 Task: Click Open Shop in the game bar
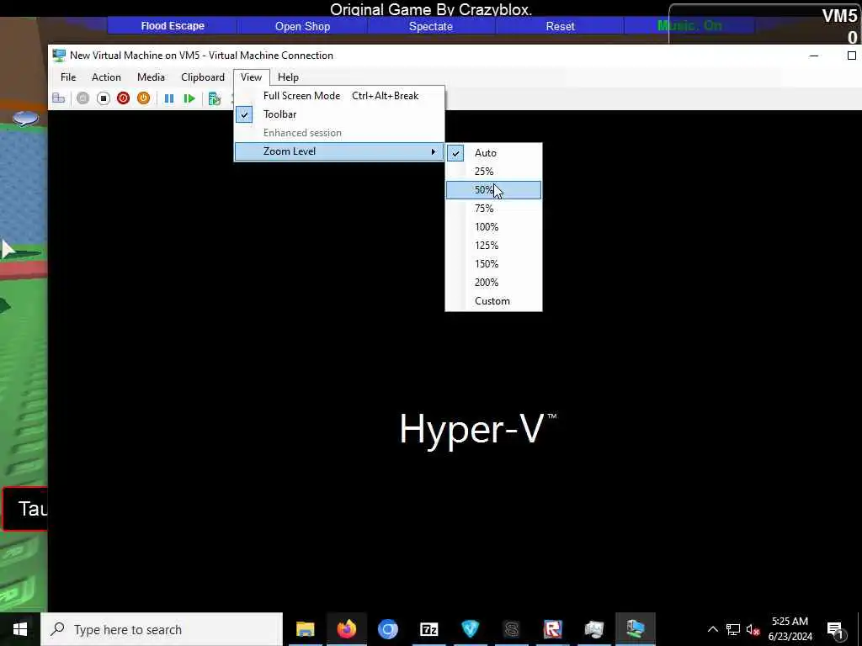pyautogui.click(x=302, y=26)
